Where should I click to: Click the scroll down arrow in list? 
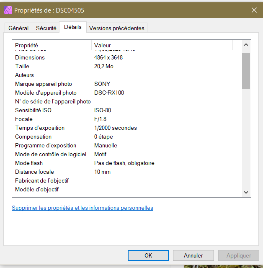pyautogui.click(x=246, y=192)
